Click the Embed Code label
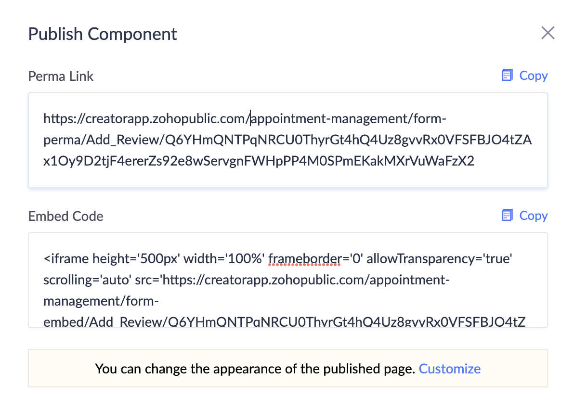Viewport: 574px width, 410px height. tap(66, 216)
